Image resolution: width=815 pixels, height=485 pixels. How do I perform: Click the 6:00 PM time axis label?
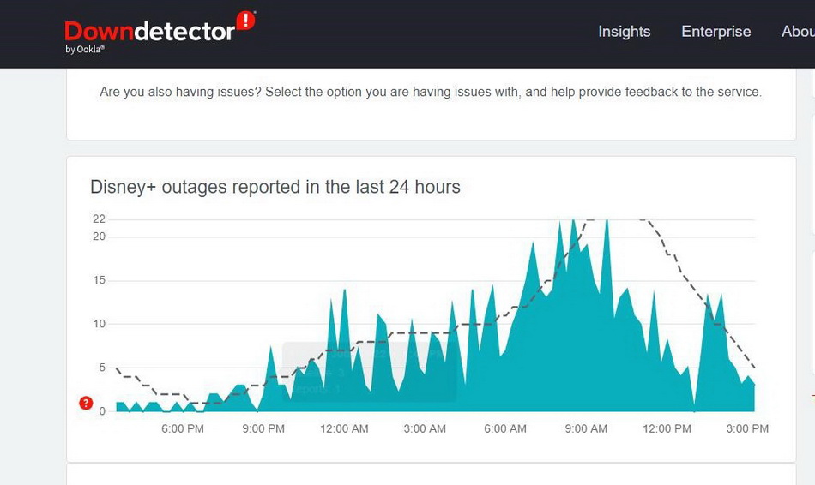[x=183, y=428]
